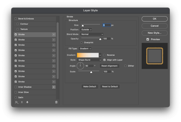Click the trash icon to delete effect
This screenshot has height=122, width=181.
(56, 102)
